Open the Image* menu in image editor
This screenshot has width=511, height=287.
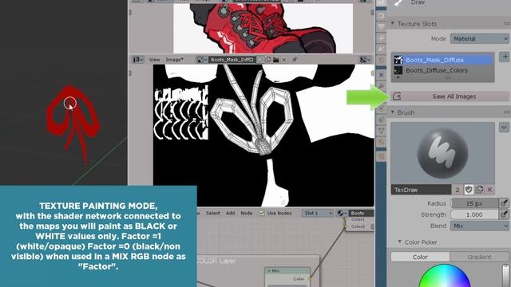[174, 60]
